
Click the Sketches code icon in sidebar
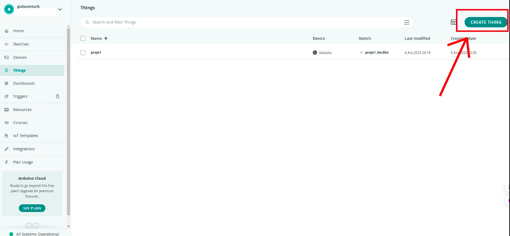pyautogui.click(x=6, y=44)
